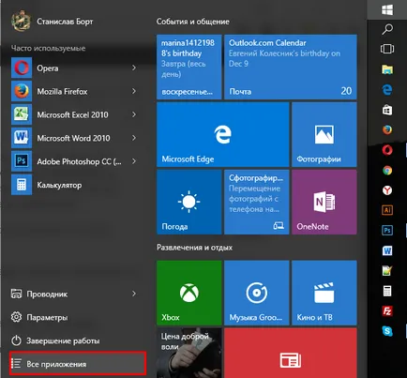Open Параметры settings
The height and width of the screenshot is (378, 407).
74,317
